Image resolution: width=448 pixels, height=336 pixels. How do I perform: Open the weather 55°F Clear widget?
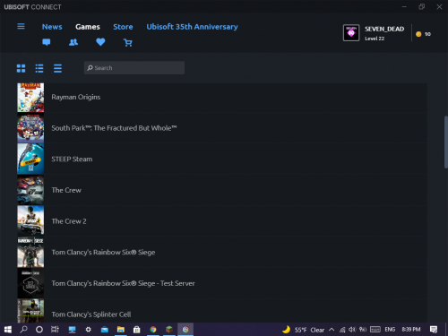pyautogui.click(x=303, y=330)
